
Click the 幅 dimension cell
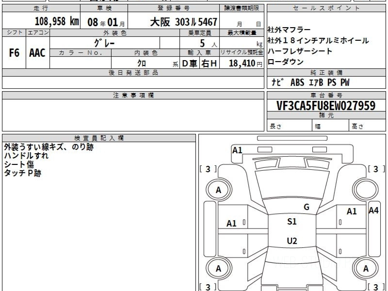click(330, 125)
